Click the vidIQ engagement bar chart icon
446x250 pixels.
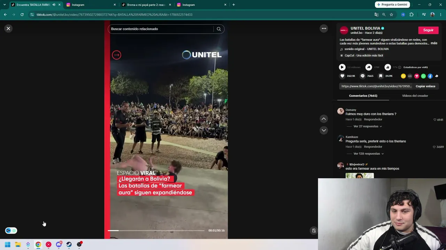387,67
